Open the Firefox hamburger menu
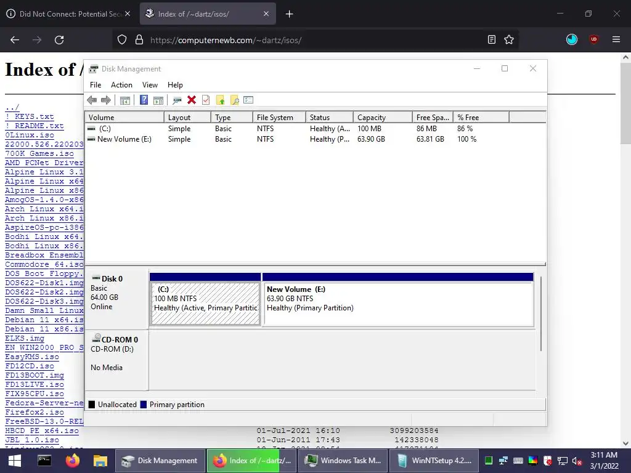This screenshot has height=473, width=631. coord(616,39)
